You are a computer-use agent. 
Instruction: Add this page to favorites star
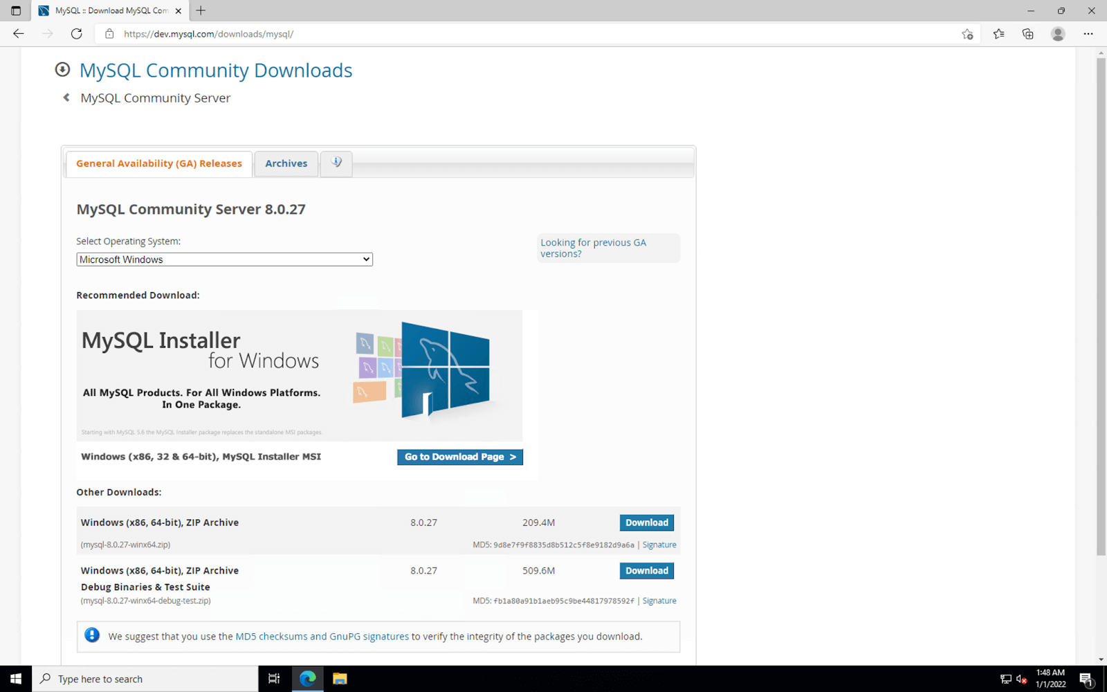coord(967,34)
